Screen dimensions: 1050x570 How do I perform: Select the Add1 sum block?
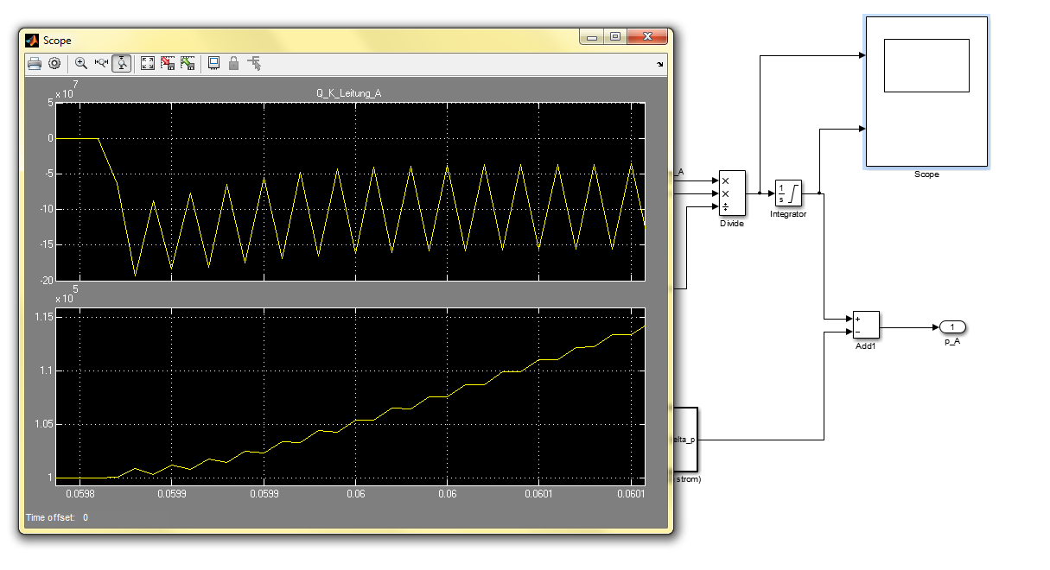865,326
